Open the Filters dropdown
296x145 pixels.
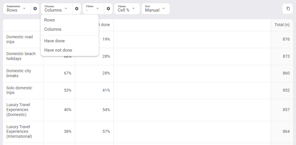93,9
